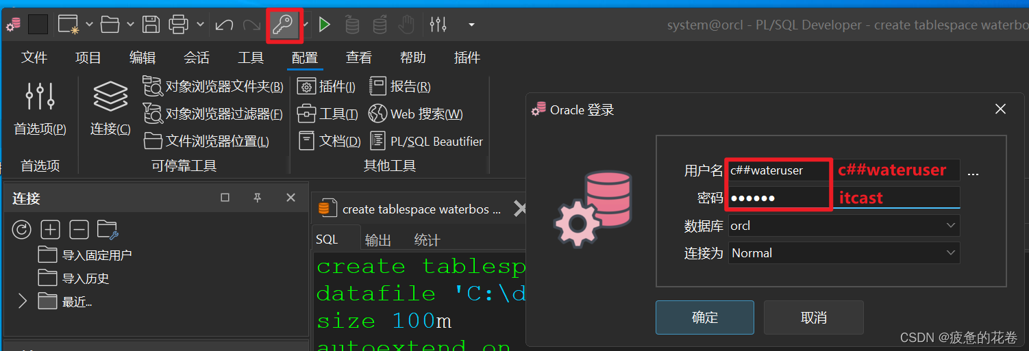Select the 配置 ribbon tab
The height and width of the screenshot is (351, 1029).
(305, 58)
